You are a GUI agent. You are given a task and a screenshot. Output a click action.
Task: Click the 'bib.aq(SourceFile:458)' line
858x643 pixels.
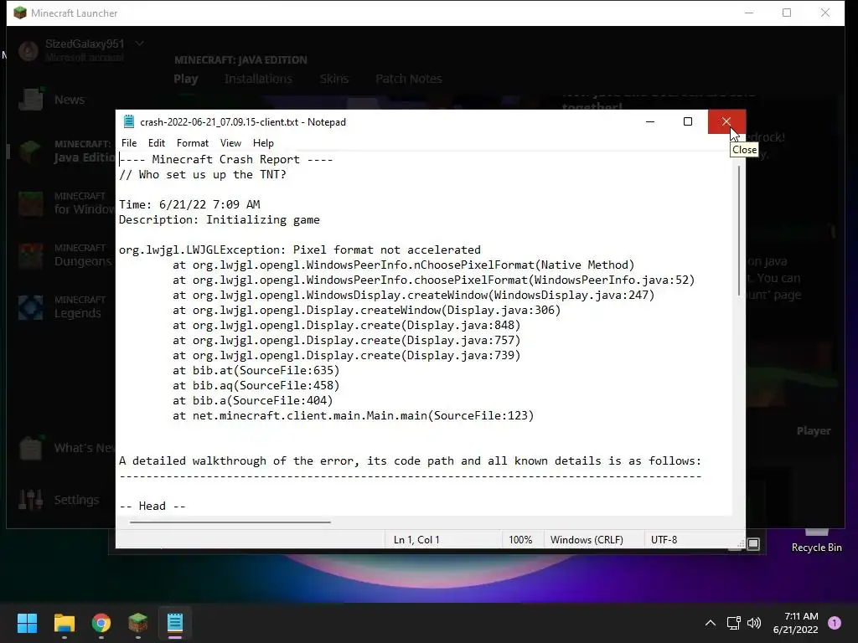256,385
